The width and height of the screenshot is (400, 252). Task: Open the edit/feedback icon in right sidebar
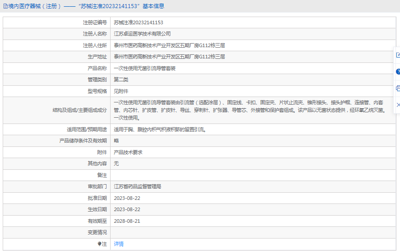click(x=398, y=55)
